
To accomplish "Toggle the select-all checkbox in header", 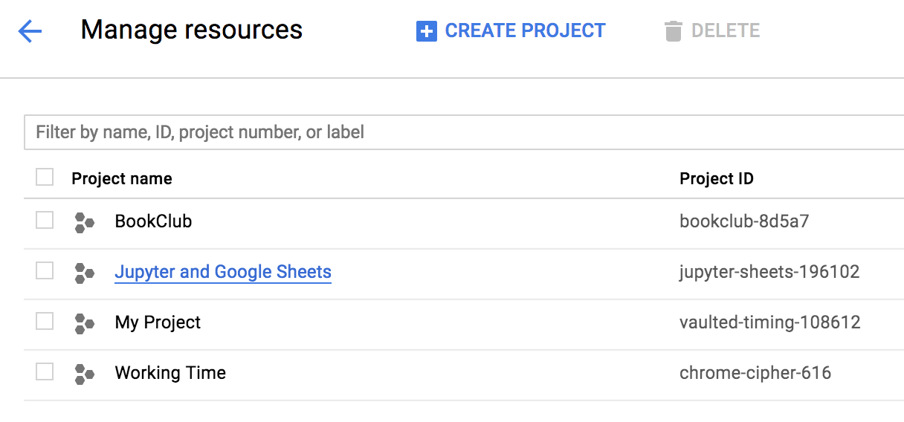I will click(x=45, y=177).
